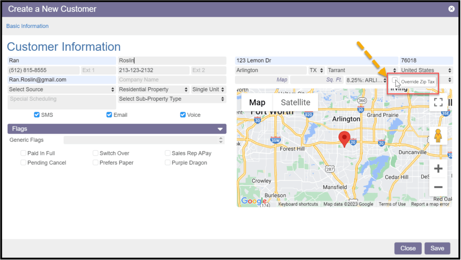
Task: Open the Residential Property type dropdown
Action: click(x=153, y=90)
